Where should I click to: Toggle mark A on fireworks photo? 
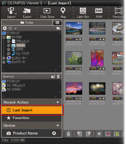[101, 98]
